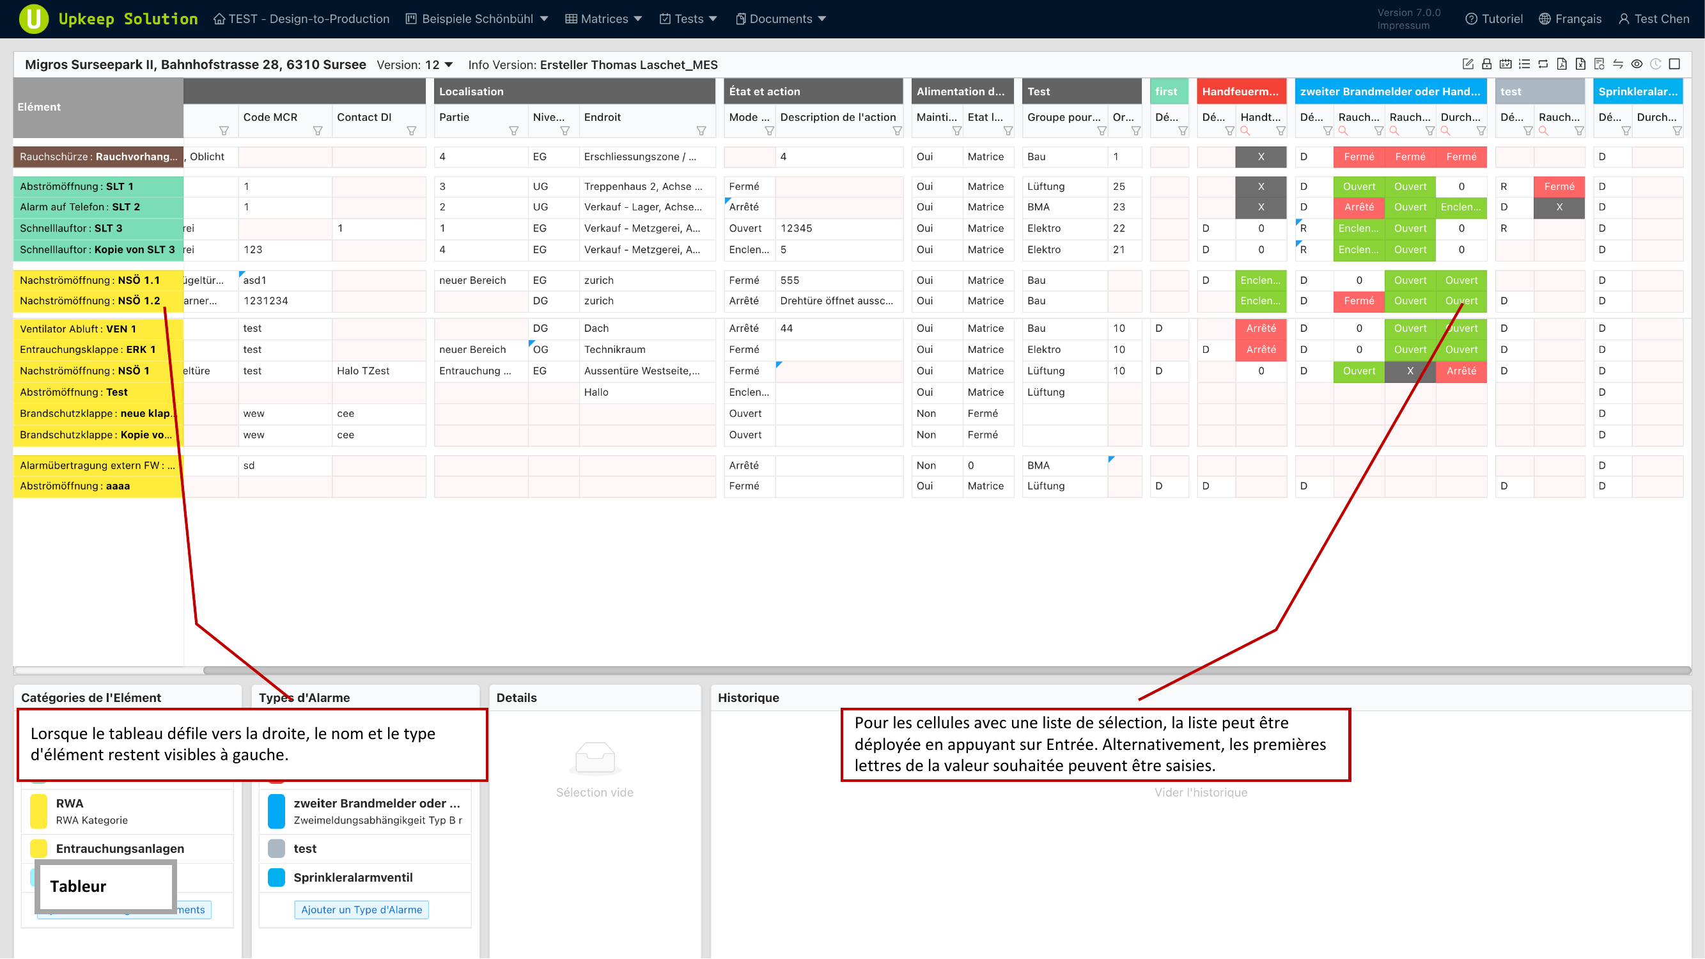Click the loop/repeat arrows icon
1705x959 pixels.
(x=1543, y=64)
